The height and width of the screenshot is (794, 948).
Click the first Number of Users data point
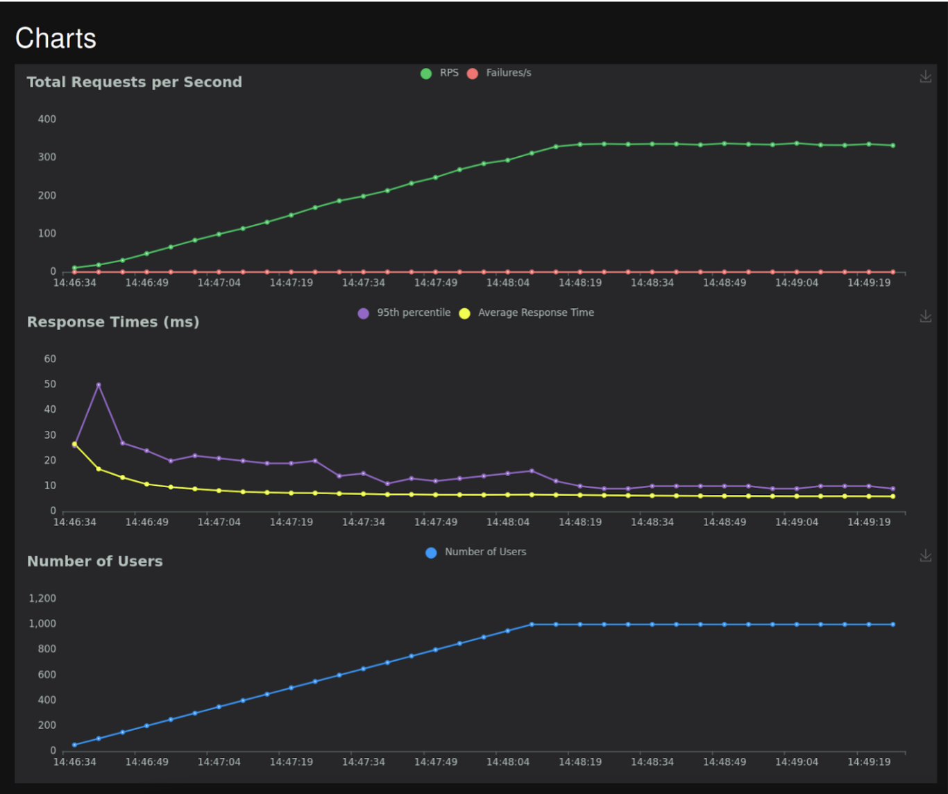[x=74, y=745]
